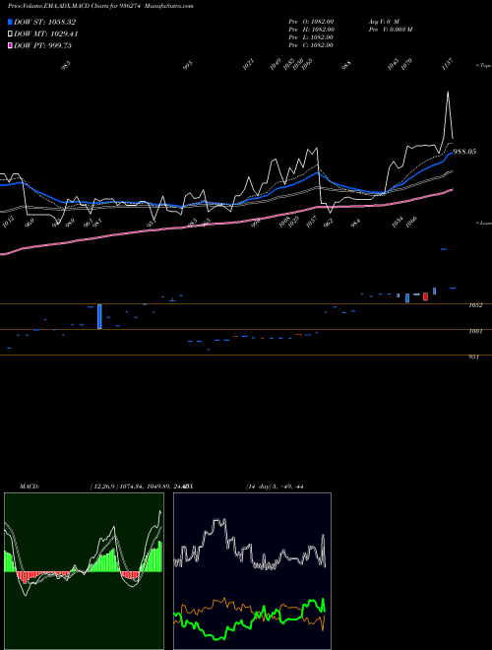This screenshot has width=492, height=650.
Task: Click the white DOW MT legend swatch
Action: point(10,34)
